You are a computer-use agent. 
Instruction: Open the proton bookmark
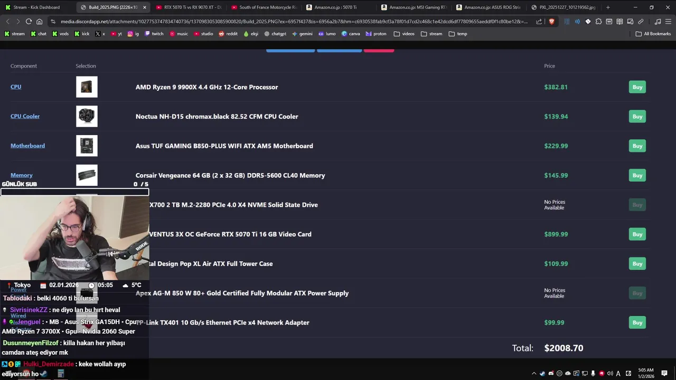(x=376, y=34)
